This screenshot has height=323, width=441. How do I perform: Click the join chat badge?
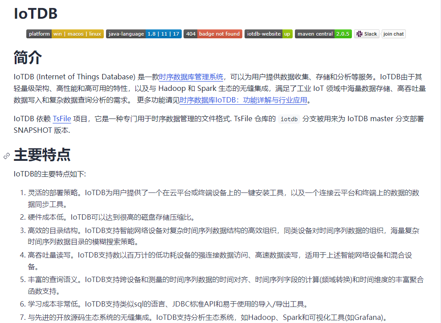coord(393,34)
